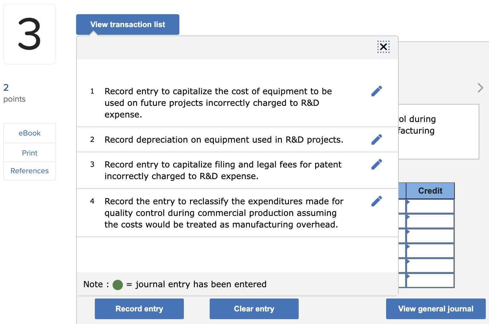Viewport: 489px width, 324px height.
Task: Click the Print link
Action: tap(30, 153)
